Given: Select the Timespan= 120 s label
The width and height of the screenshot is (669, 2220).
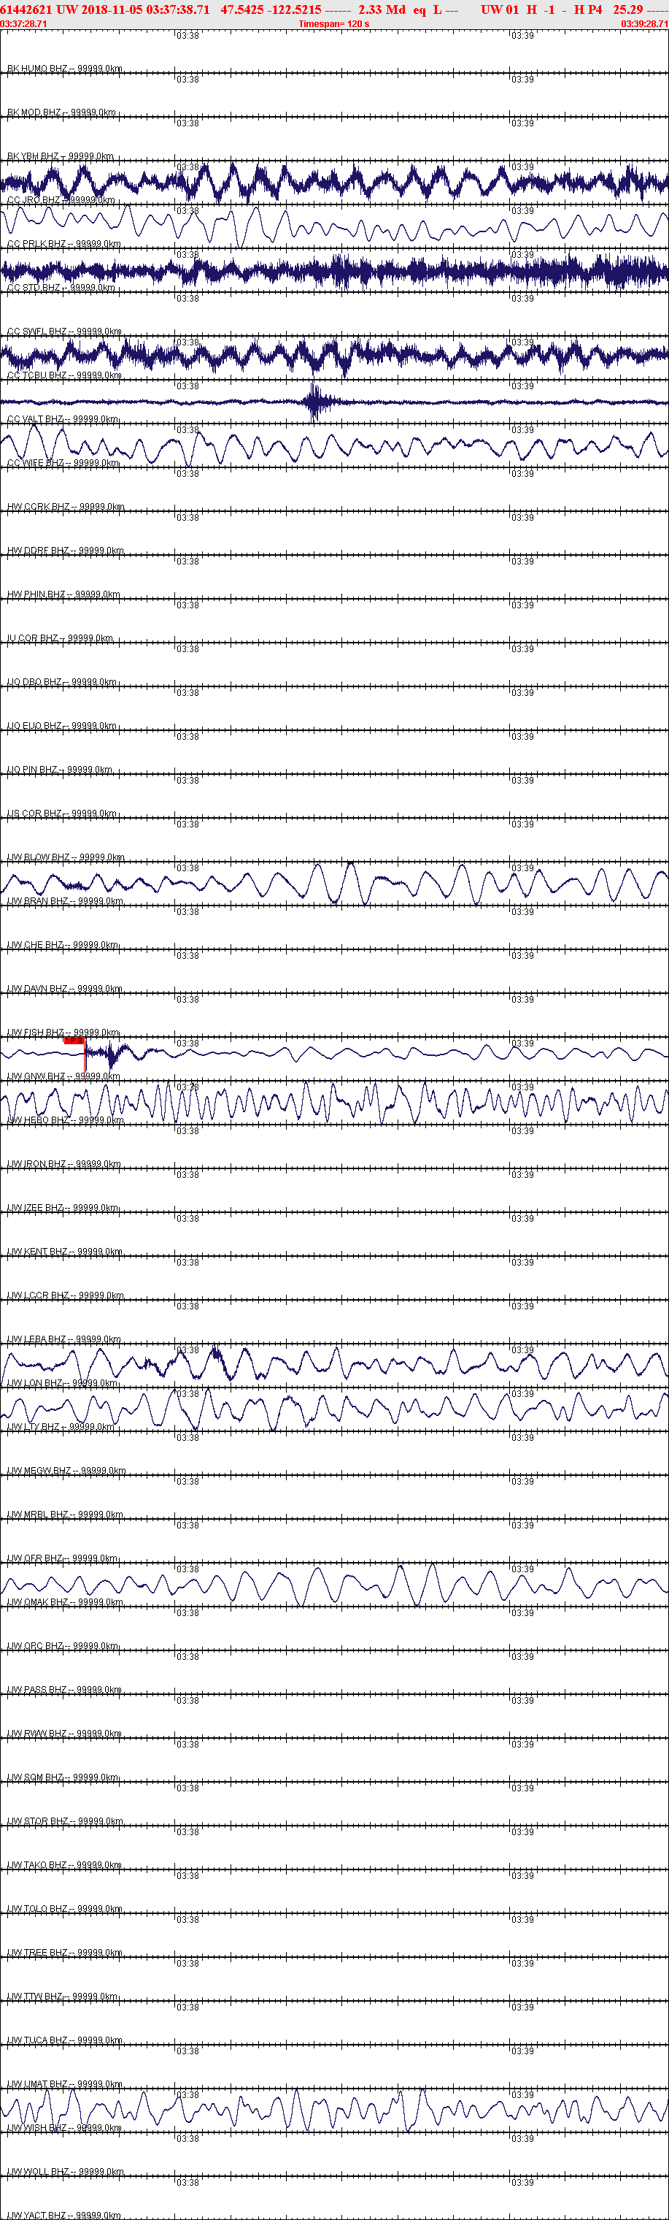Looking at the screenshot, I should click(x=334, y=24).
